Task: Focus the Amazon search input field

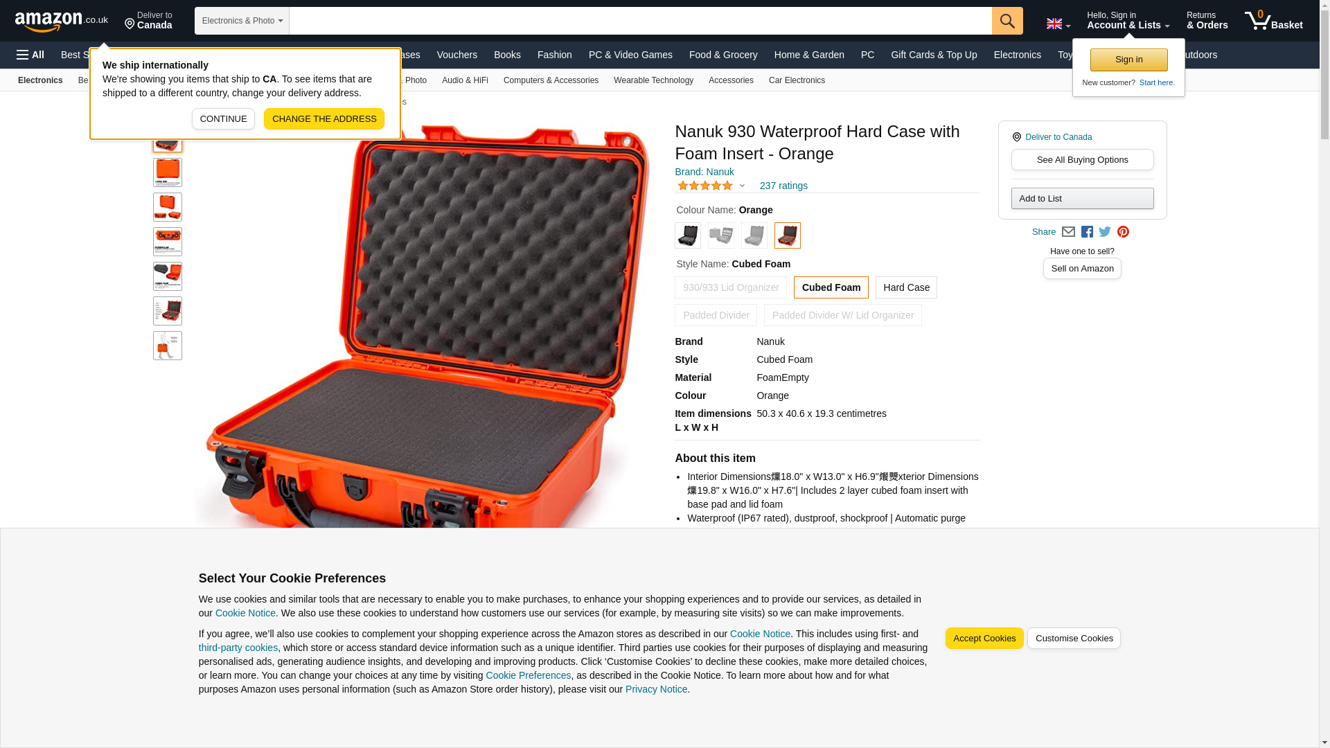Action: (641, 21)
